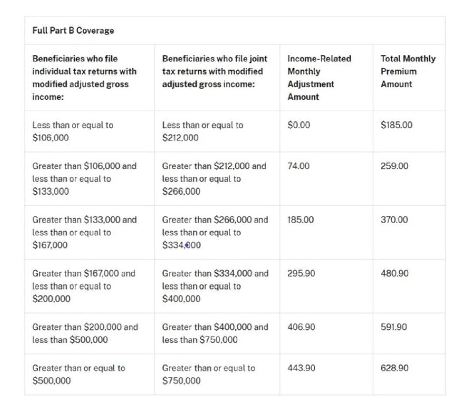Viewport: 470px width, 410px height.
Task: Select the 370.00 total premium cell
Action: point(394,220)
